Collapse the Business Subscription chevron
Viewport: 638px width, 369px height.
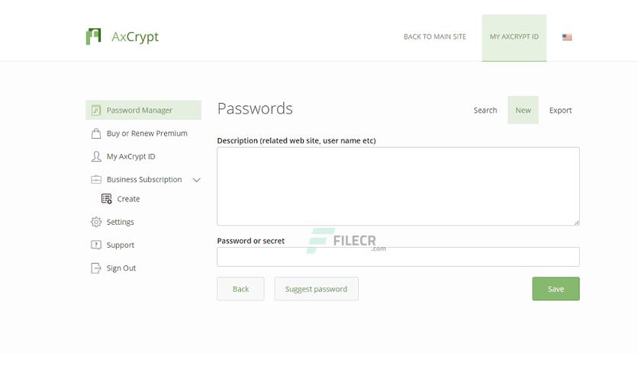tap(197, 180)
